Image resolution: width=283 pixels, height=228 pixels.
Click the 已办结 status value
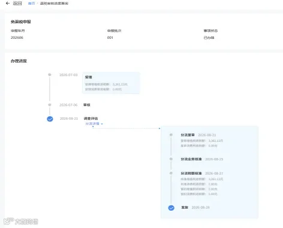click(x=209, y=38)
